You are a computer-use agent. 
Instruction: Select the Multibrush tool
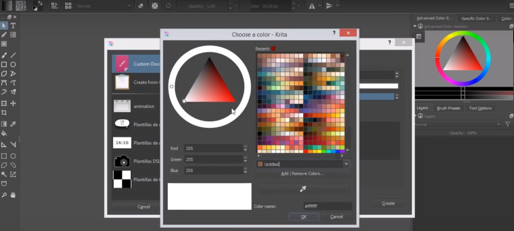[x=13, y=92]
